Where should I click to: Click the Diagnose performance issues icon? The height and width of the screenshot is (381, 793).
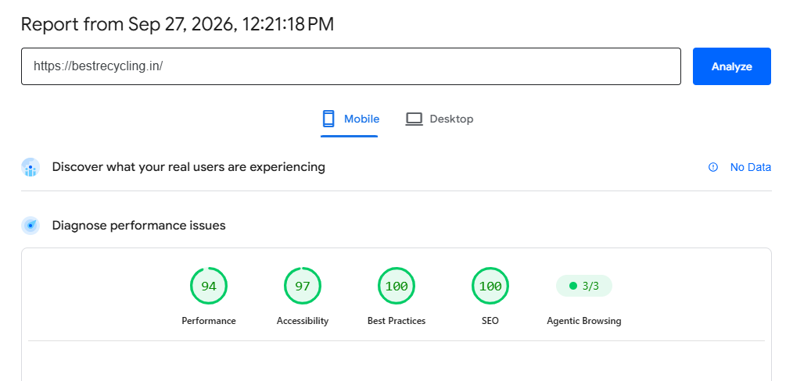coord(30,226)
